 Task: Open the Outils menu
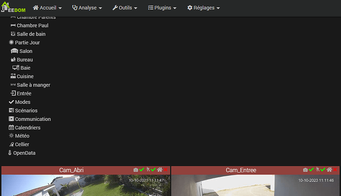coord(125,8)
